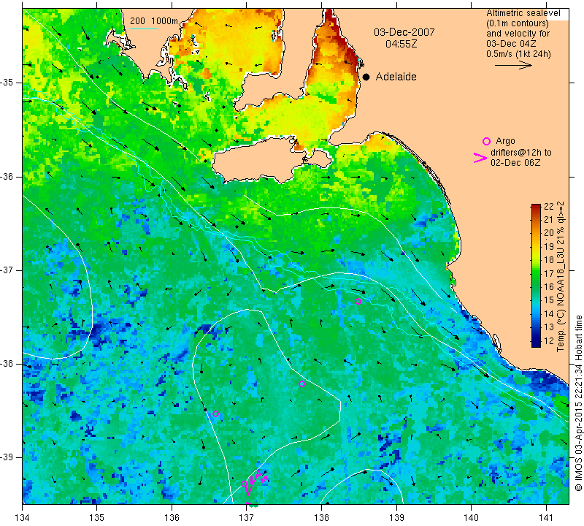Click the "139" longitude axis label
This screenshot has height=526, width=584.
point(396,517)
